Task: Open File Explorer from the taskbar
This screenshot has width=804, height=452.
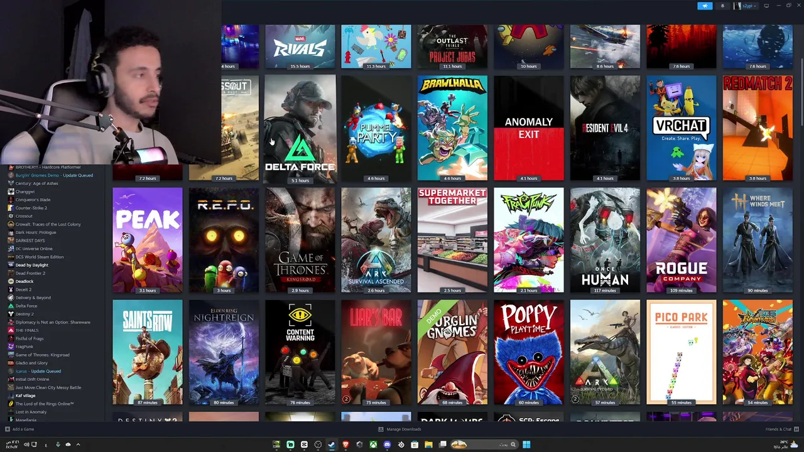Action: [428, 444]
